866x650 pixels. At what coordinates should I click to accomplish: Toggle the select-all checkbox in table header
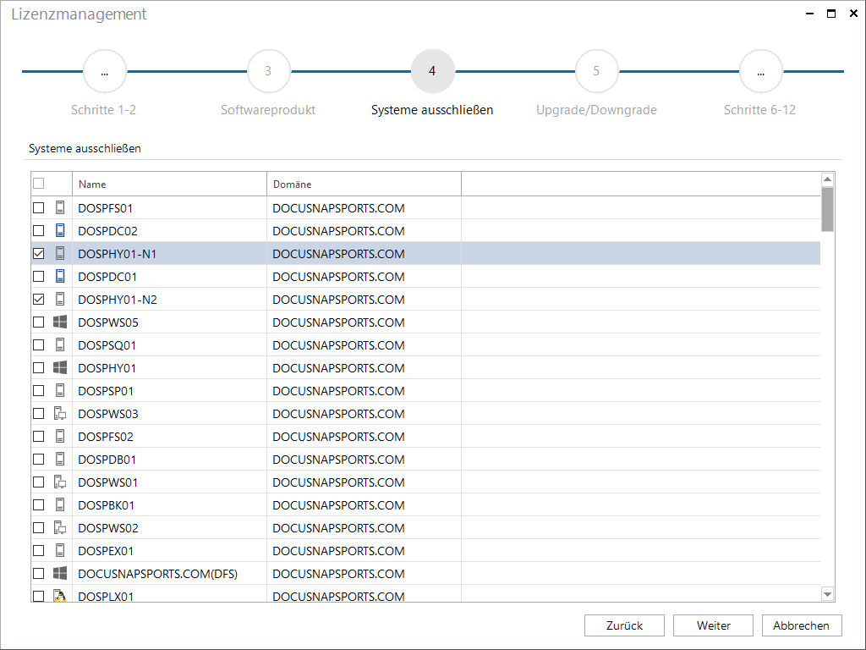point(39,184)
